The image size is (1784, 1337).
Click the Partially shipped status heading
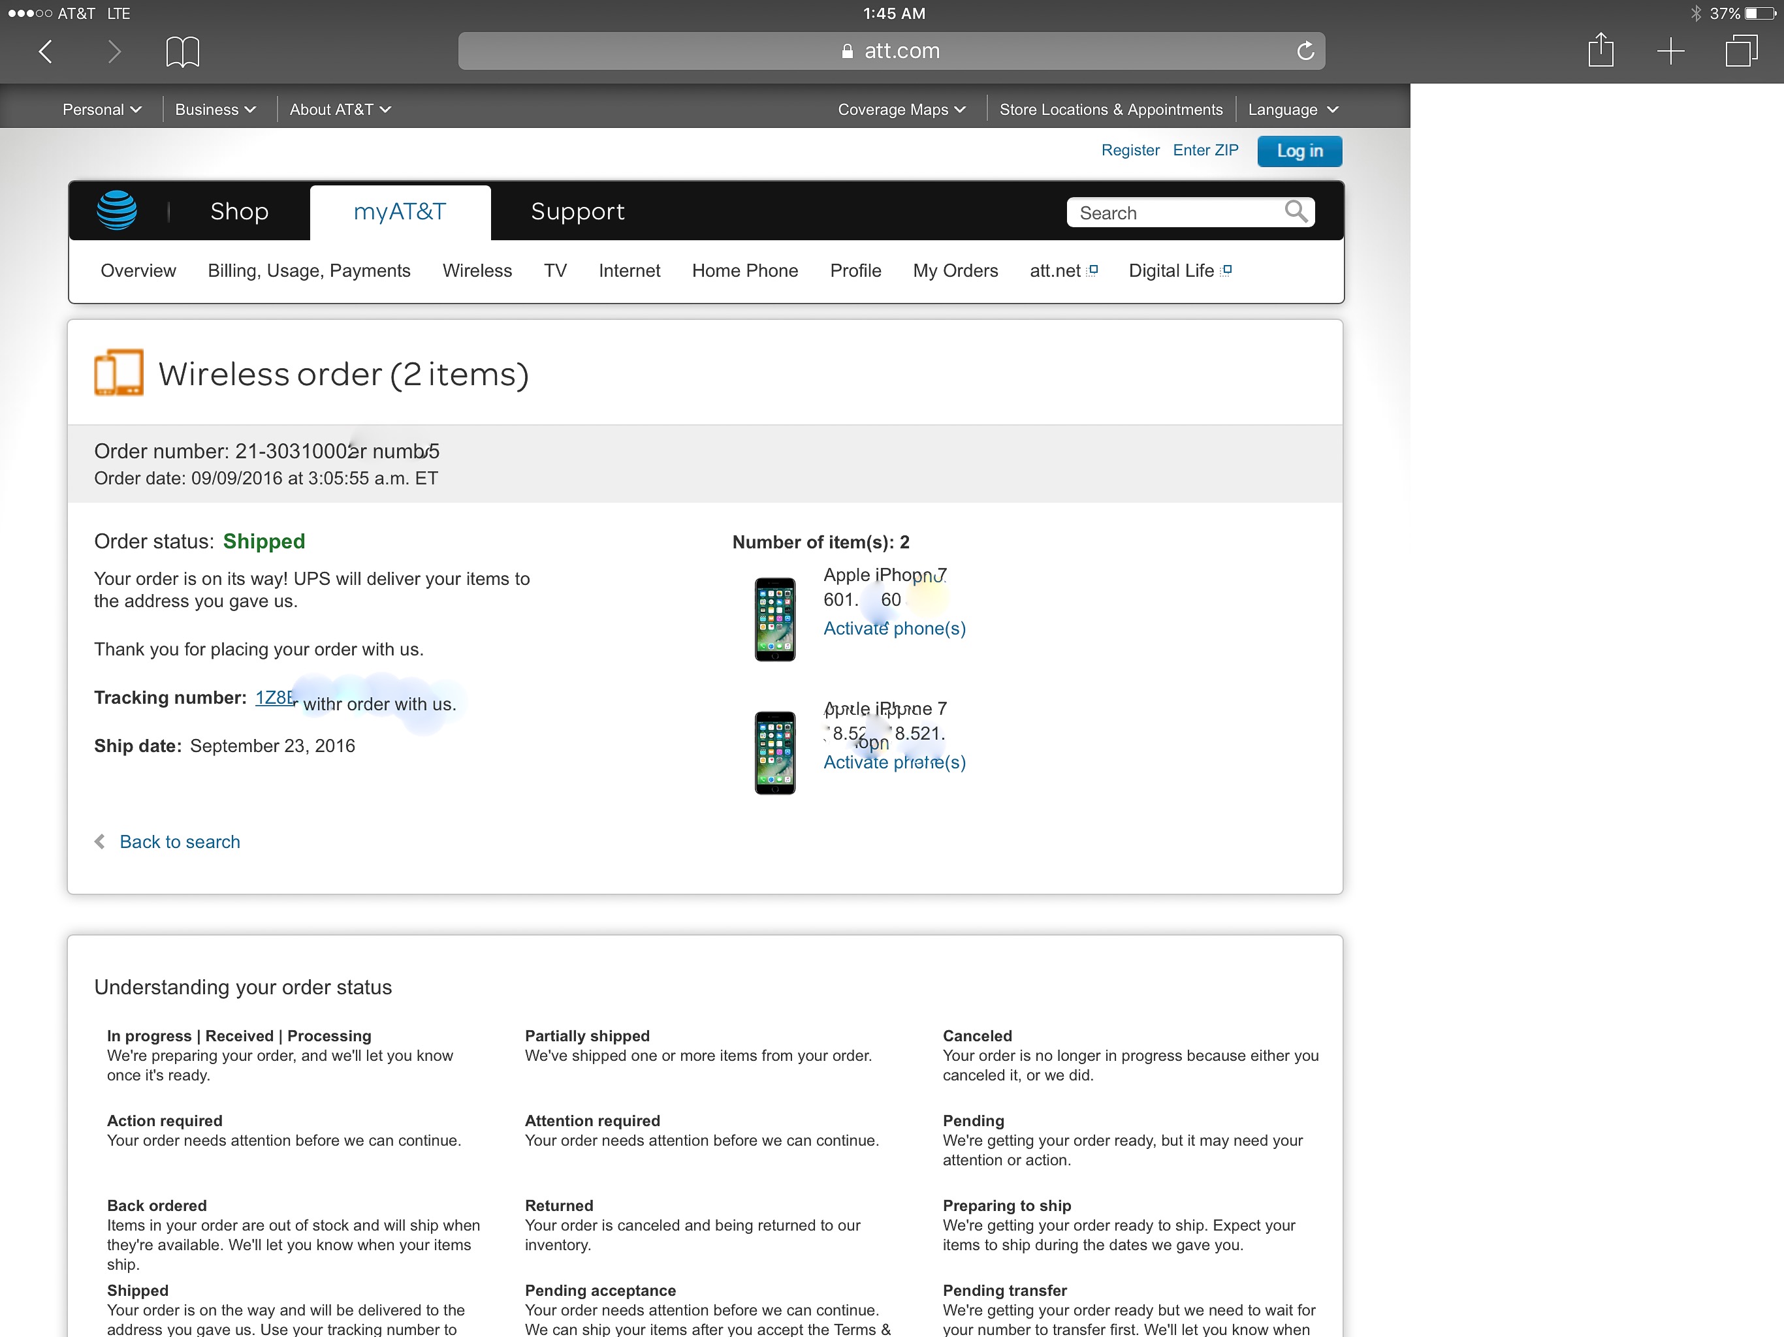(586, 1035)
